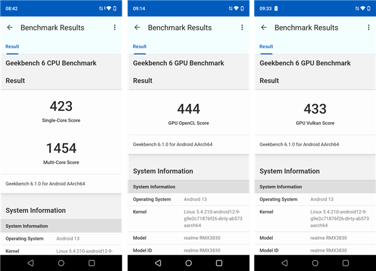Select the Result tab in the Vulkan screen

[x=266, y=46]
